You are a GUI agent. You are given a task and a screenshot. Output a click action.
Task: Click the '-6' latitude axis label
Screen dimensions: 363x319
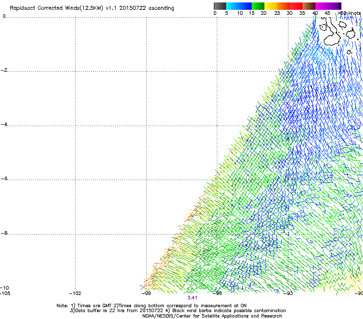[x=4, y=178]
